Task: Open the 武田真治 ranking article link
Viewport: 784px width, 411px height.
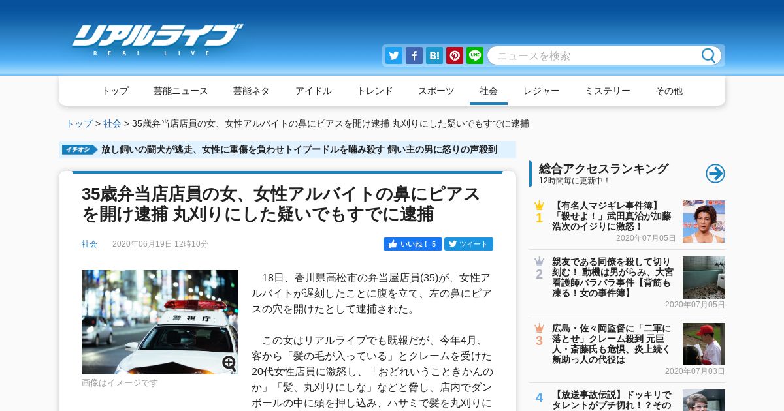Action: [612, 216]
